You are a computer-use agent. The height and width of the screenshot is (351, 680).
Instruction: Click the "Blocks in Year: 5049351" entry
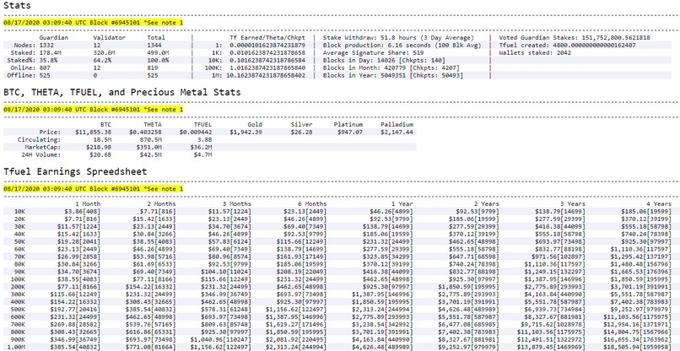(x=393, y=75)
